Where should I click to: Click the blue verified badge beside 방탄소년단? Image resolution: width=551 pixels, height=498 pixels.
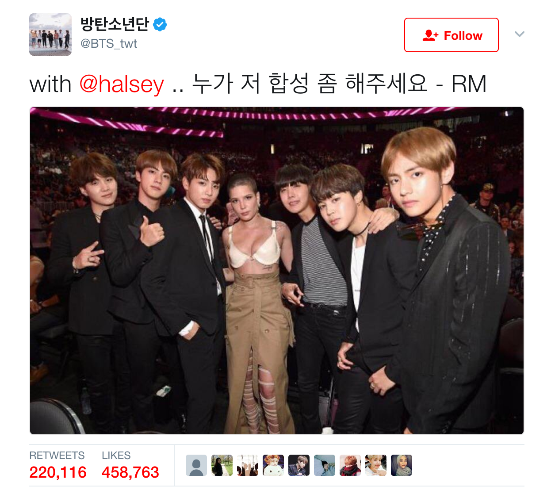tap(160, 25)
